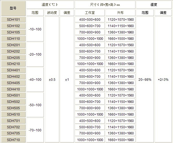The width and height of the screenshot is (173, 143).
Task: Click the 外形 sub-header cell
Action: pyautogui.click(x=121, y=13)
